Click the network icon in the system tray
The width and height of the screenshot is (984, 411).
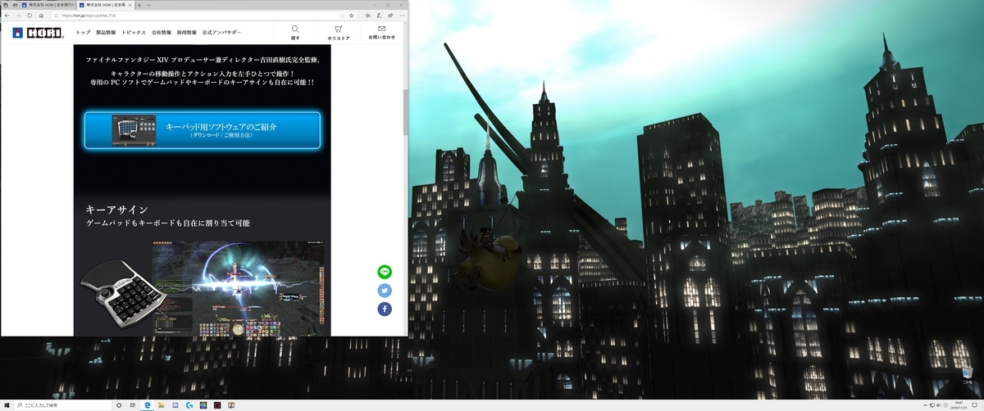tap(932, 405)
